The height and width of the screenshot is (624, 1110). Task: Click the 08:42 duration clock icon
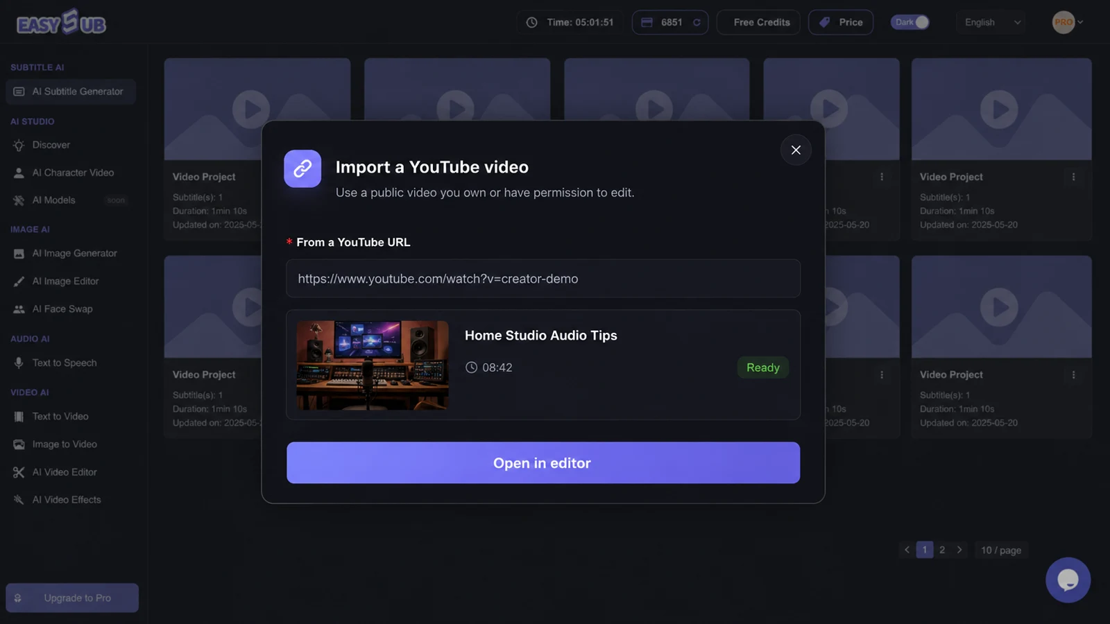pos(471,367)
